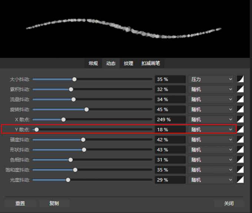
Task: Click the Y 散点 ramp curve icon
Action: click(x=241, y=129)
